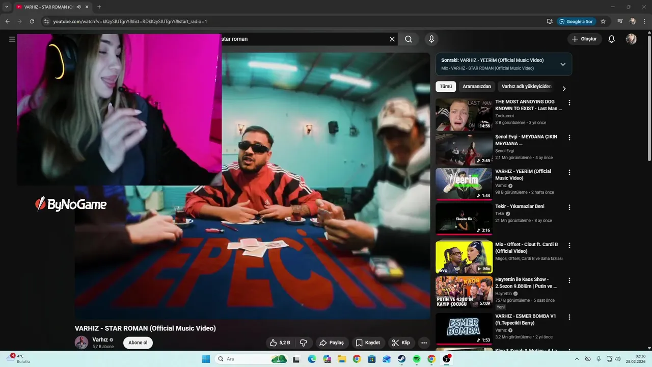Reload the page

(x=32, y=21)
